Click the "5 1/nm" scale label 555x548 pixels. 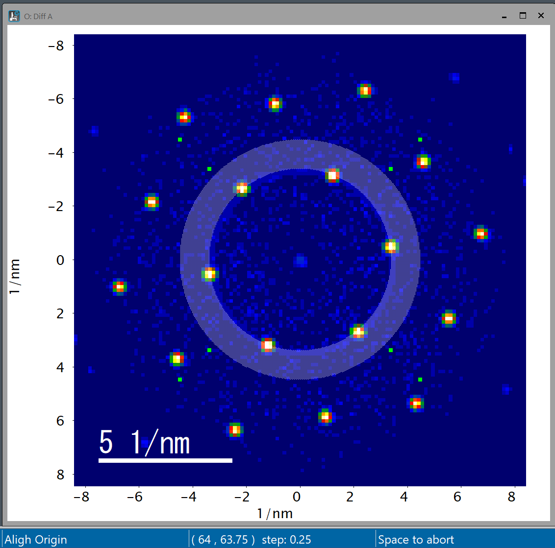(145, 442)
